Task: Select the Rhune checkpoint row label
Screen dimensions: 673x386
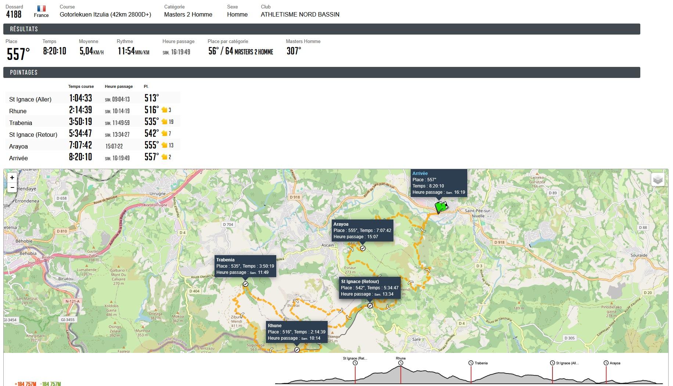Action: click(x=18, y=111)
